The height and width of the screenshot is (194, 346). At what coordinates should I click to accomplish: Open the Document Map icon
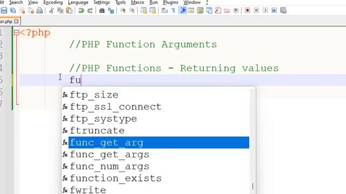(200, 10)
